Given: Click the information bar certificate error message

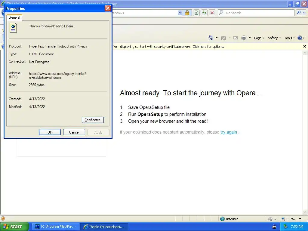Looking at the screenshot, I should click(169, 47).
